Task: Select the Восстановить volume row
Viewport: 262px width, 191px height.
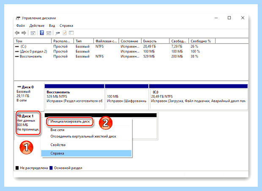Action: point(131,57)
